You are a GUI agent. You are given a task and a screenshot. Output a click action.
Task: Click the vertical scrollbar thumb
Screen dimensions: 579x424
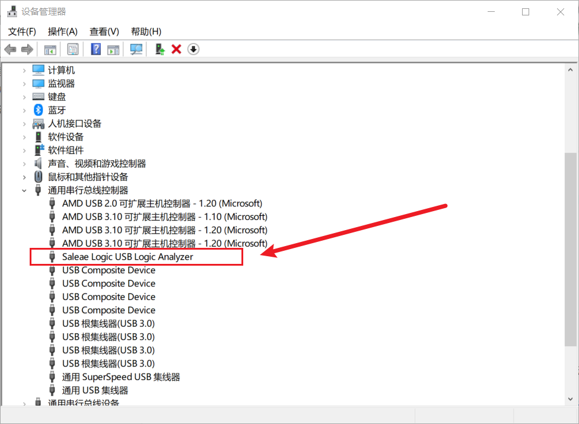pos(571,250)
